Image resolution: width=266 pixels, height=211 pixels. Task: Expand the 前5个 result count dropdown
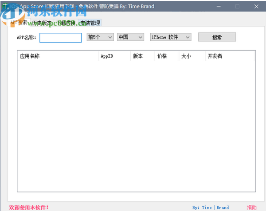coord(100,37)
